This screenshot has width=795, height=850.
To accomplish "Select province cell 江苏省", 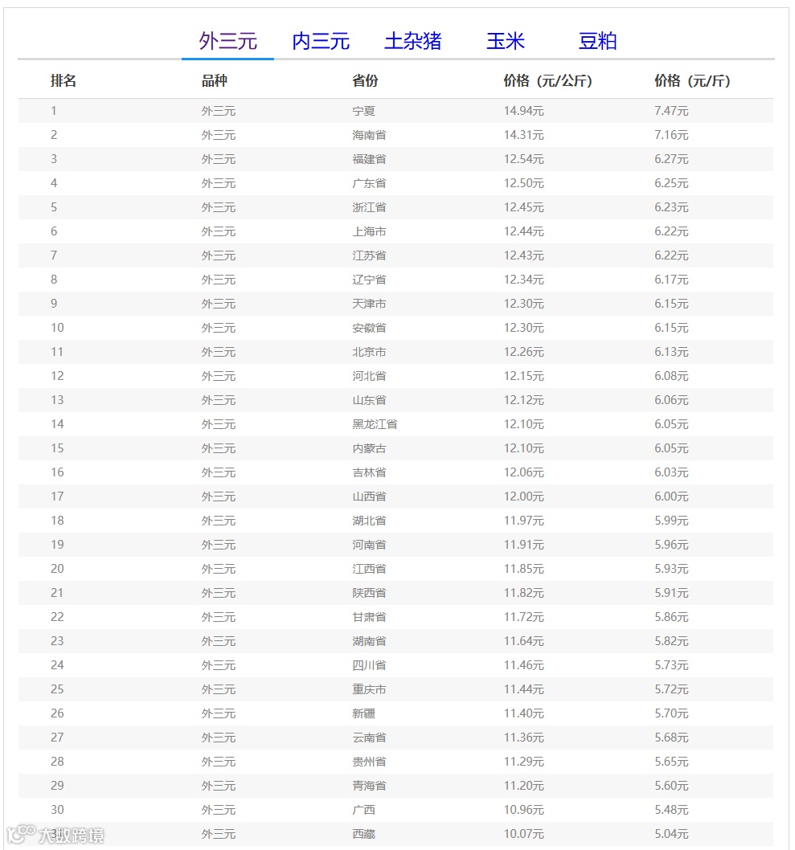I will [x=369, y=255].
